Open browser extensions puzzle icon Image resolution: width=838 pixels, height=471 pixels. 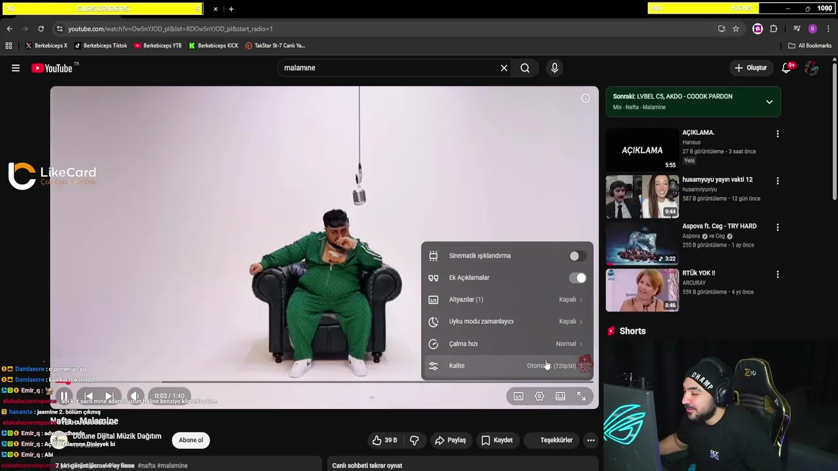click(x=774, y=29)
